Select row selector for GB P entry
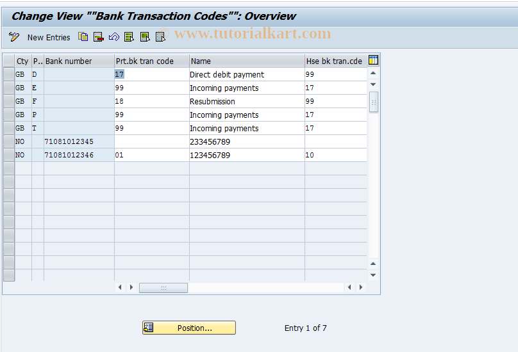The width and height of the screenshot is (518, 352). pyautogui.click(x=9, y=115)
